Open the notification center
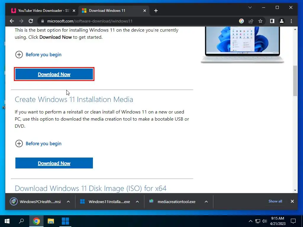Viewport: 303px width, 227px height. click(x=293, y=221)
